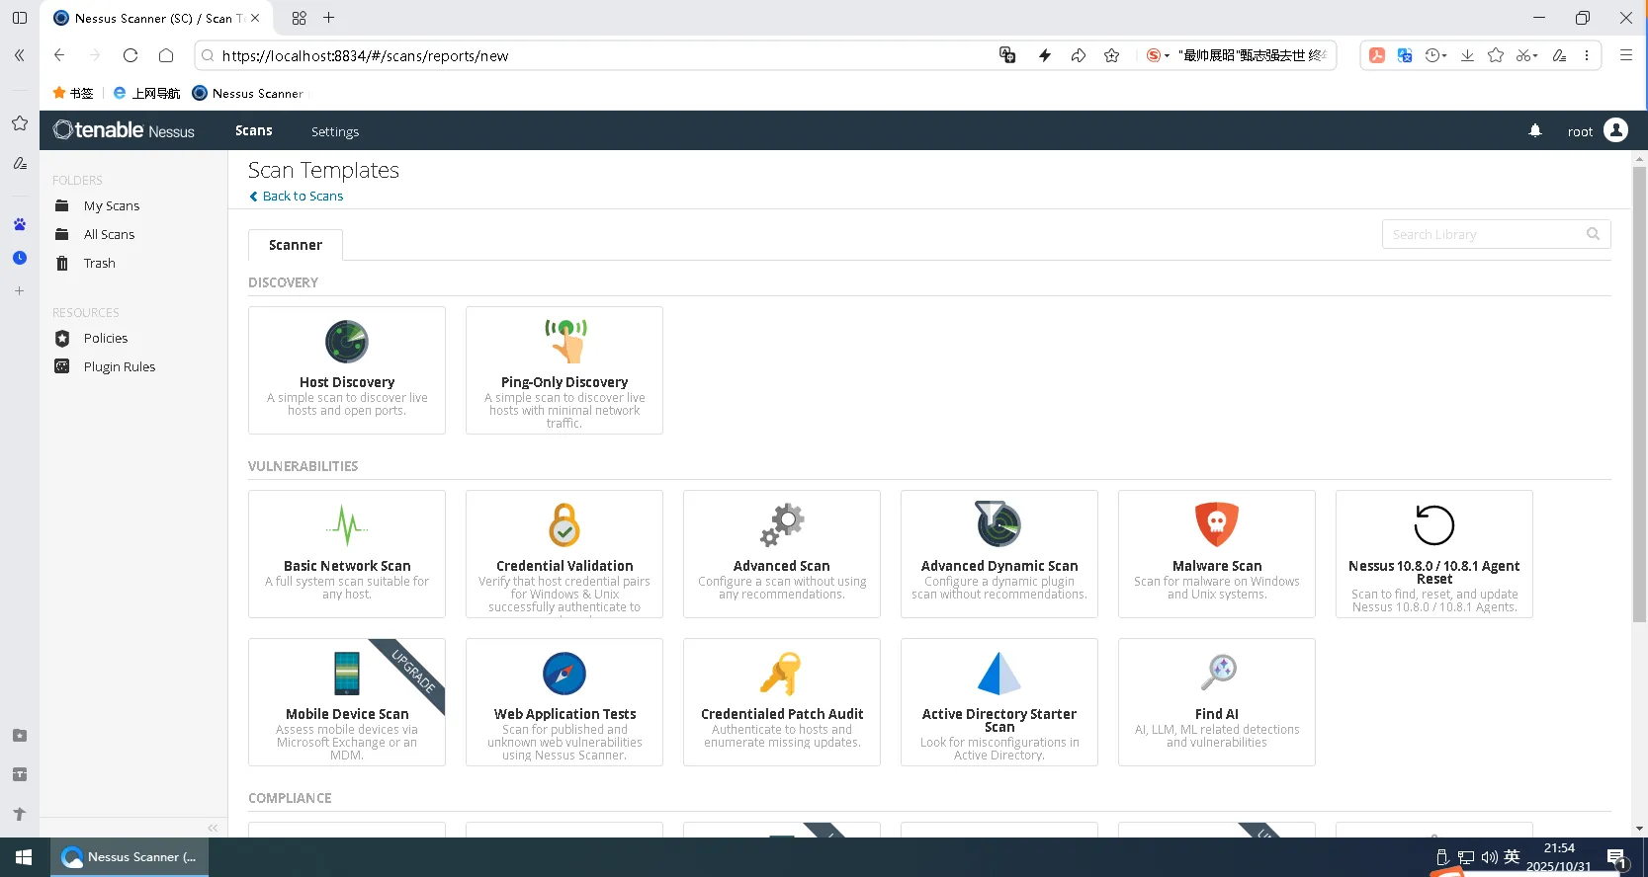The width and height of the screenshot is (1648, 877).
Task: Click the notifications bell icon
Action: (1535, 130)
